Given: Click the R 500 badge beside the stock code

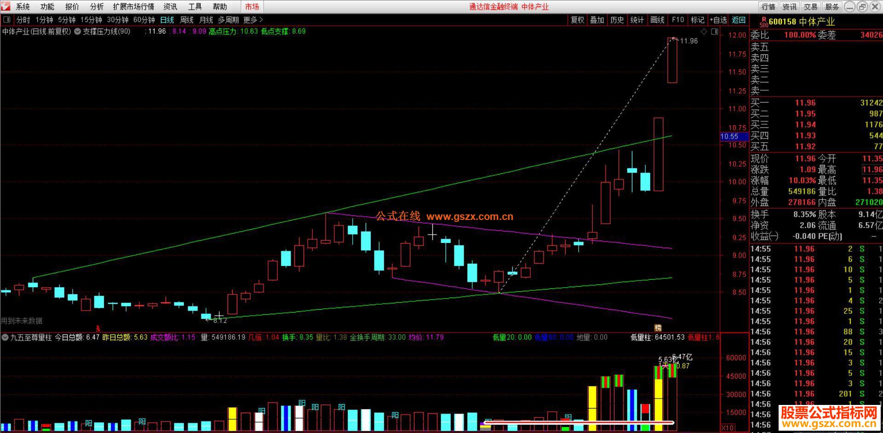Looking at the screenshot, I should click(x=764, y=22).
